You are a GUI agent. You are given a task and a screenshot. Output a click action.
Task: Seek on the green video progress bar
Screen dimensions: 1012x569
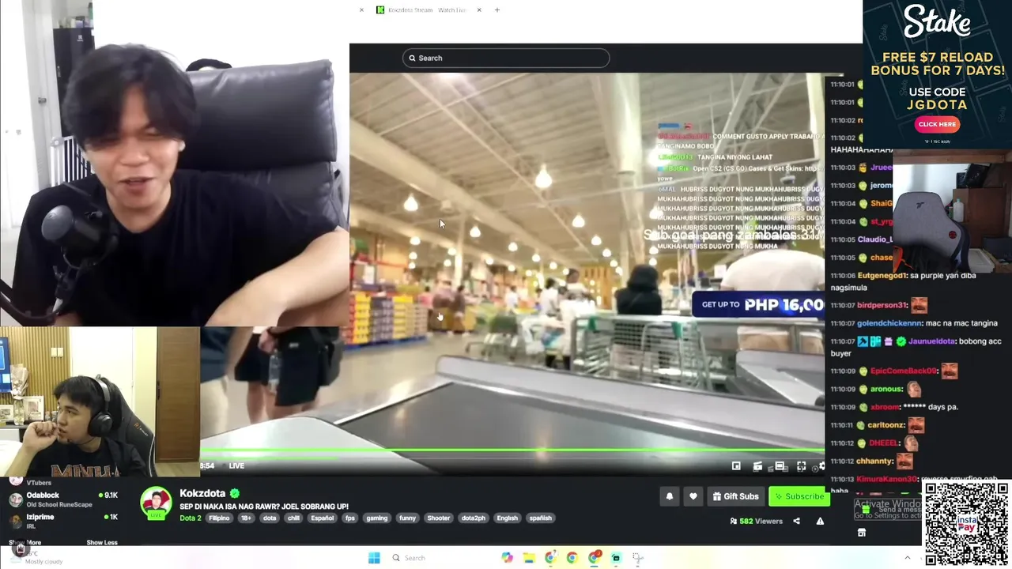click(x=512, y=451)
